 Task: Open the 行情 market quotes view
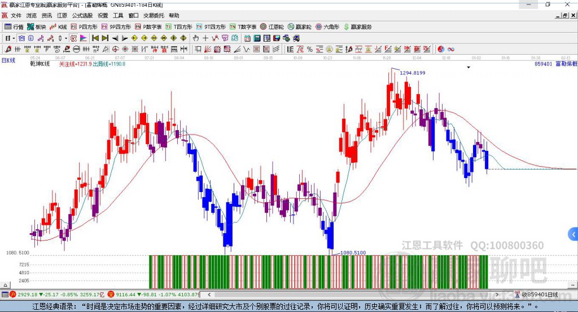pyautogui.click(x=14, y=27)
